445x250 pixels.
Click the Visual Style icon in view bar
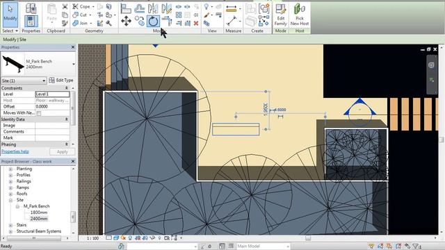click(x=116, y=238)
